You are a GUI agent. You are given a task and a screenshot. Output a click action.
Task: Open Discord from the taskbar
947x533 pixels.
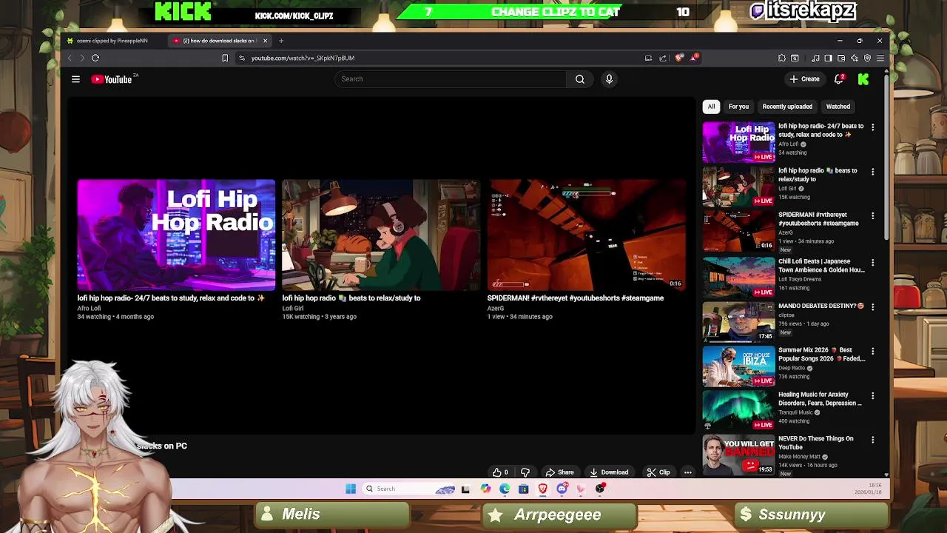tap(562, 489)
